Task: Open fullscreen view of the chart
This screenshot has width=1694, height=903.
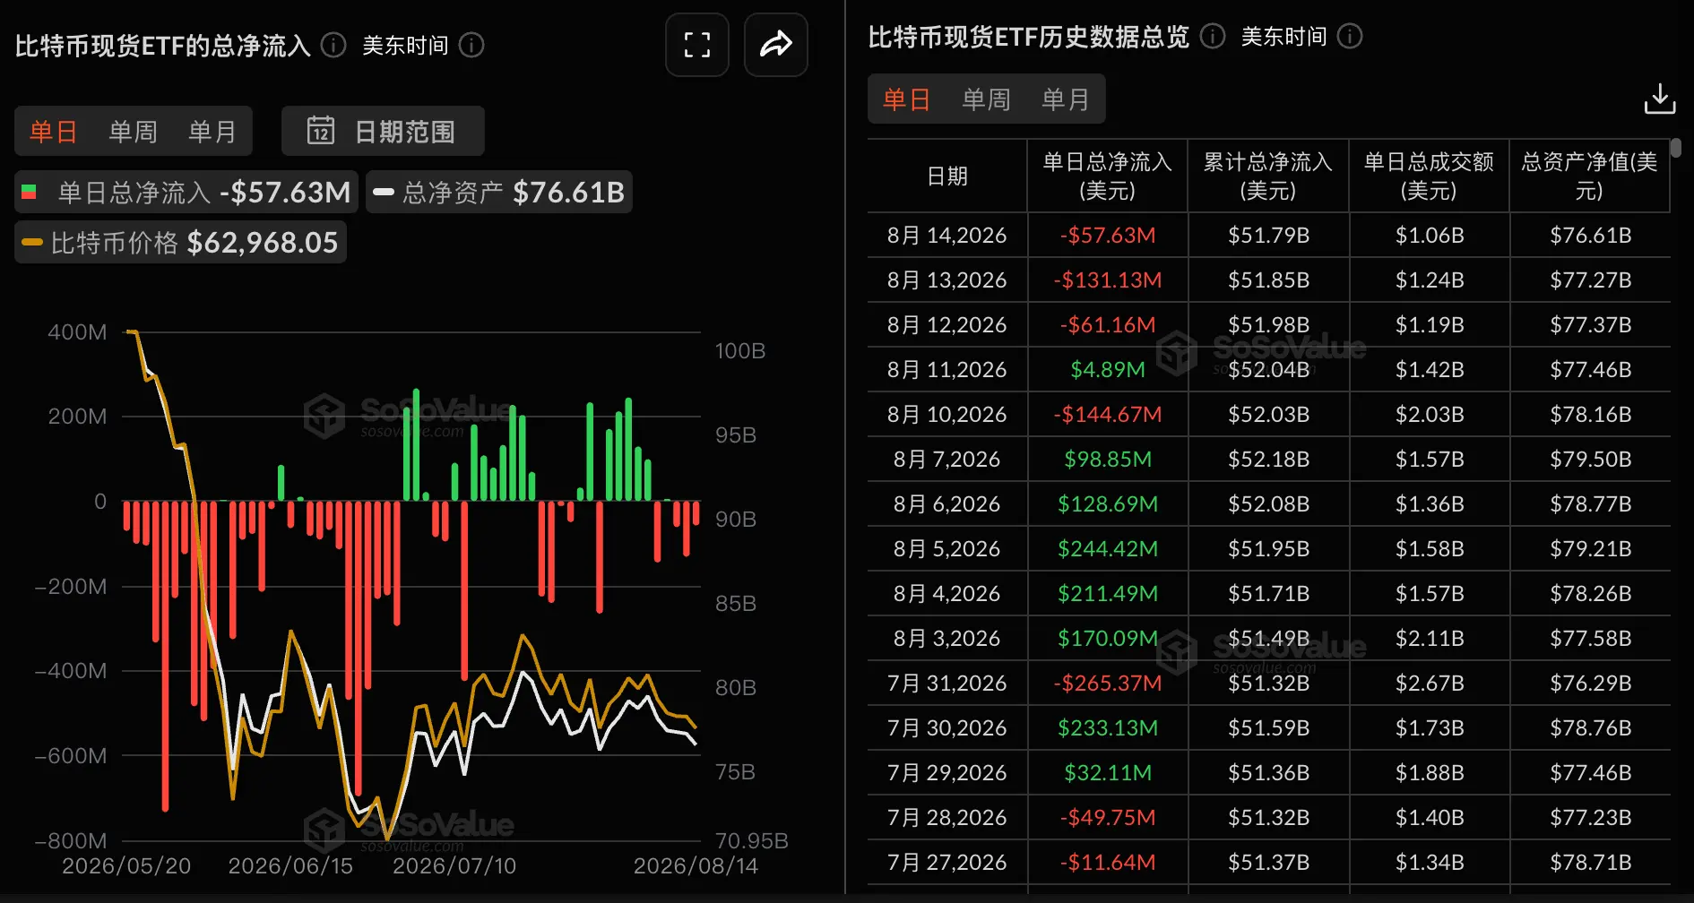Action: pyautogui.click(x=696, y=45)
